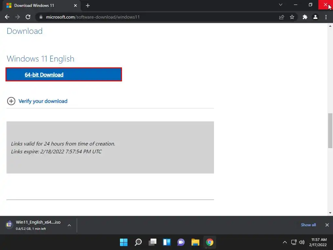333x250 pixels.
Task: Click the 64-bit Download button
Action: point(64,75)
